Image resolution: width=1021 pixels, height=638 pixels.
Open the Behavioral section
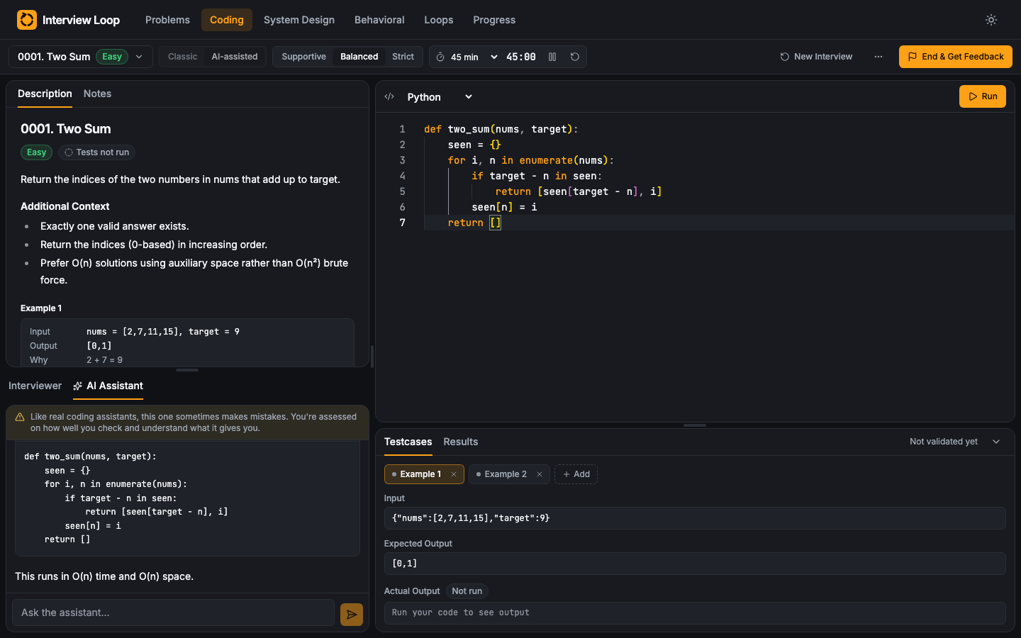point(379,20)
